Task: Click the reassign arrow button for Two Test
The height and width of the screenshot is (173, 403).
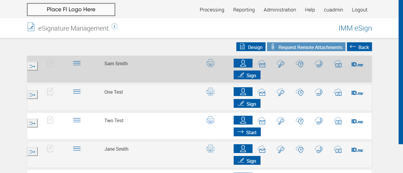Action: 32,123
